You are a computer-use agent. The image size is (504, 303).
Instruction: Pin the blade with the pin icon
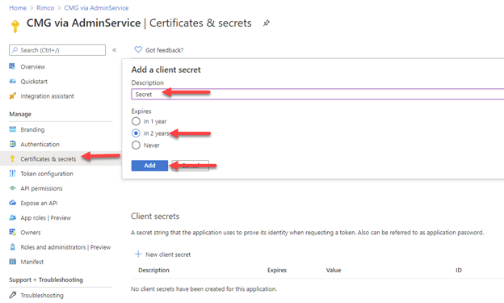[x=267, y=23]
